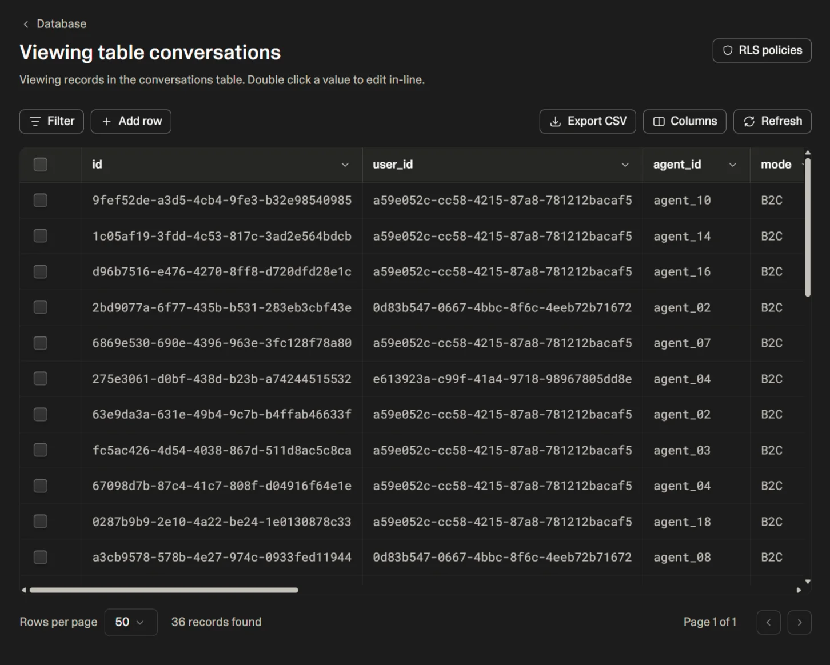830x665 pixels.
Task: Click the scroll right arrow
Action: (799, 590)
